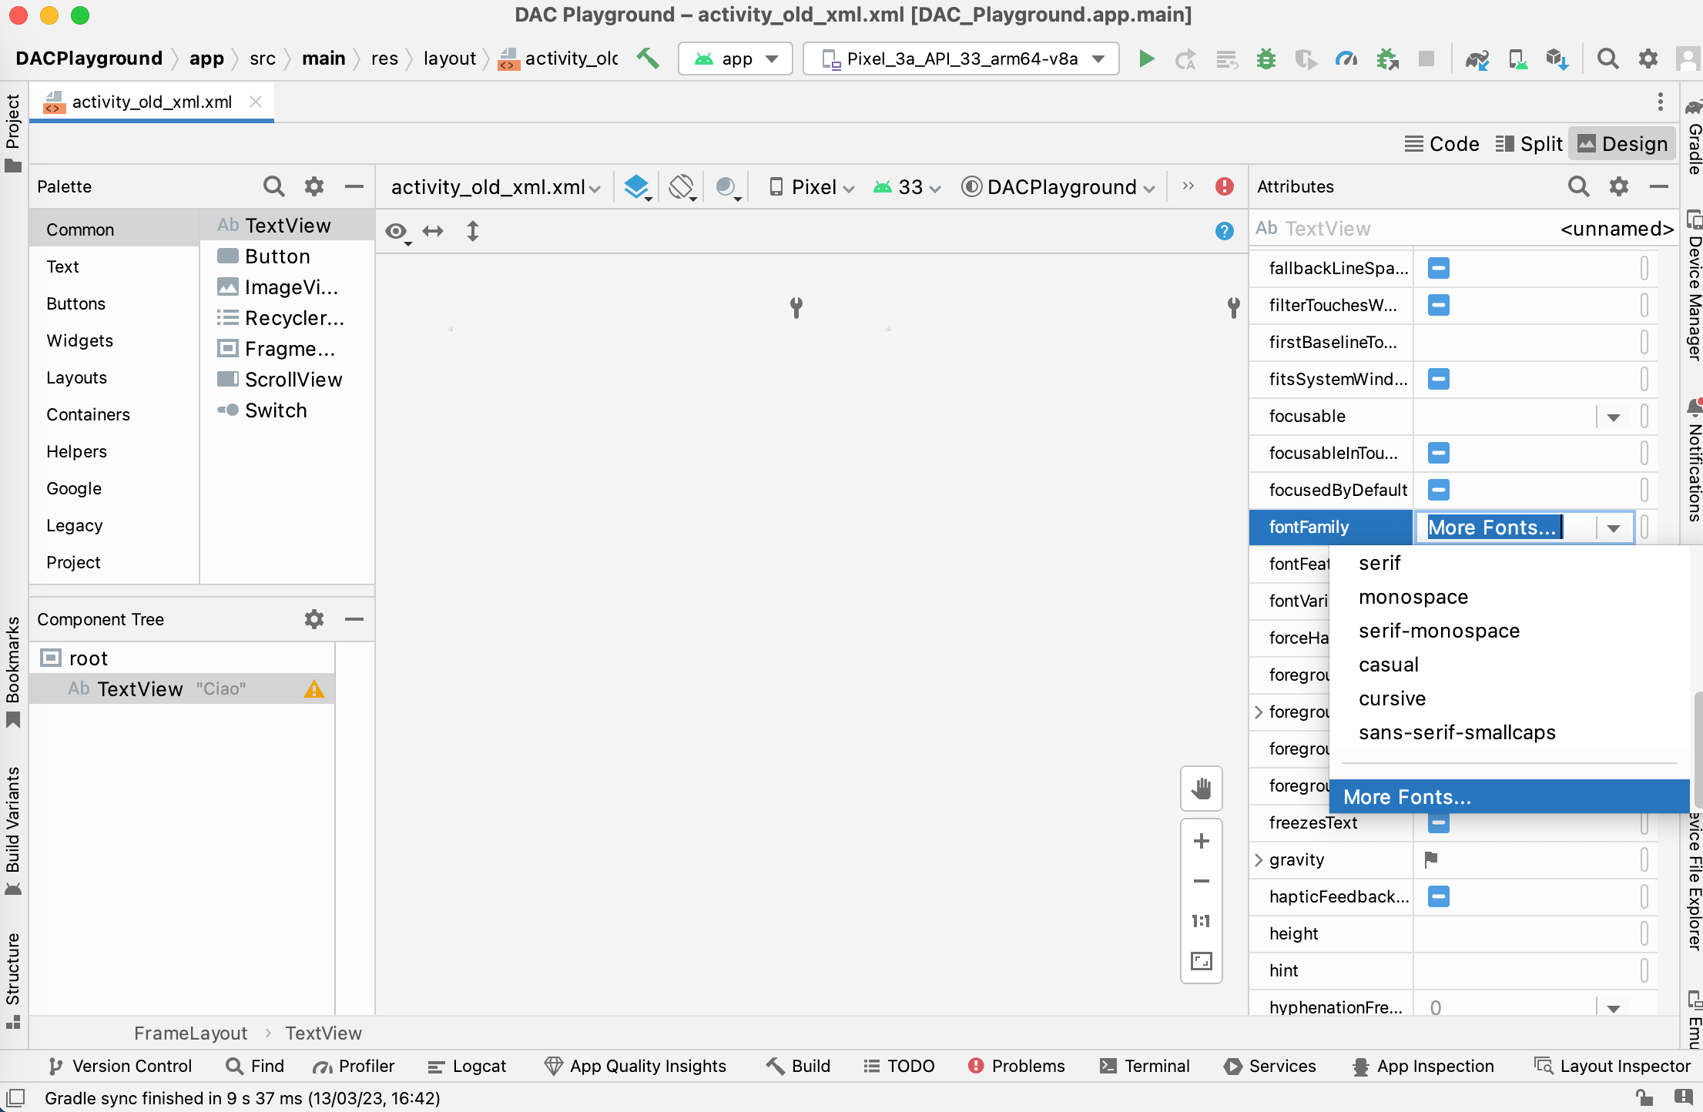Click the toggle width measurement icon

click(434, 231)
